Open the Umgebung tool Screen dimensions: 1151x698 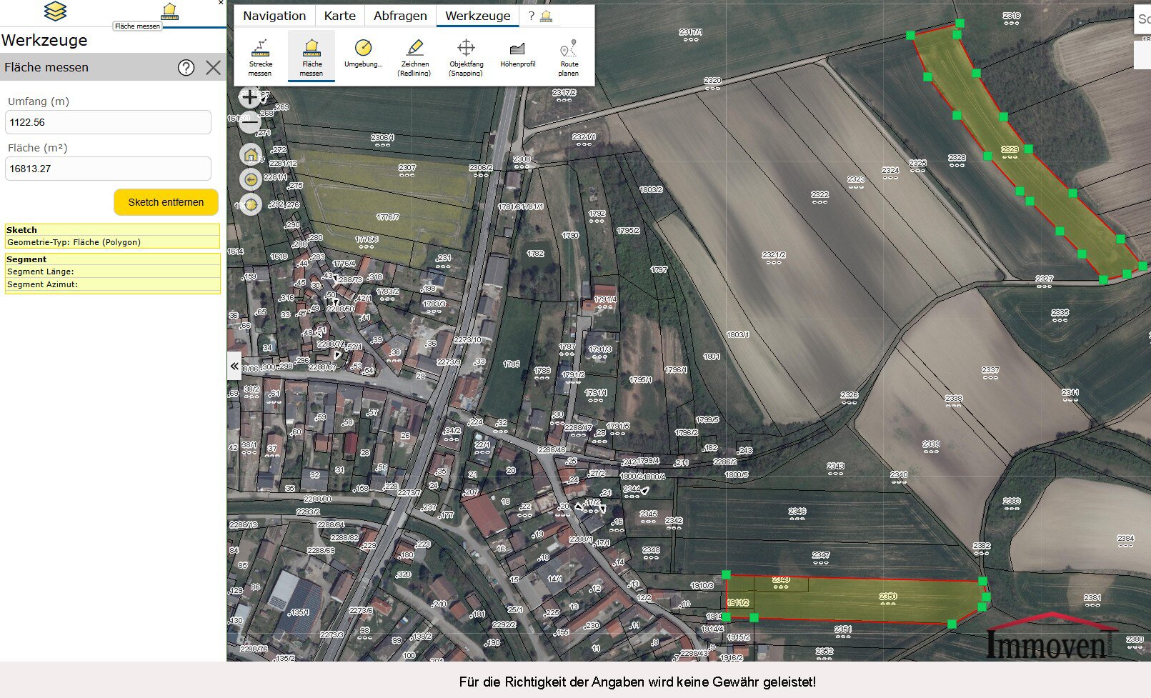tap(363, 55)
